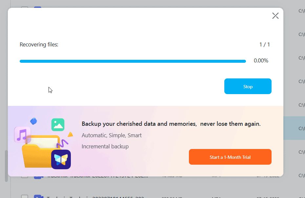Close the recovery progress dialog

tap(275, 16)
